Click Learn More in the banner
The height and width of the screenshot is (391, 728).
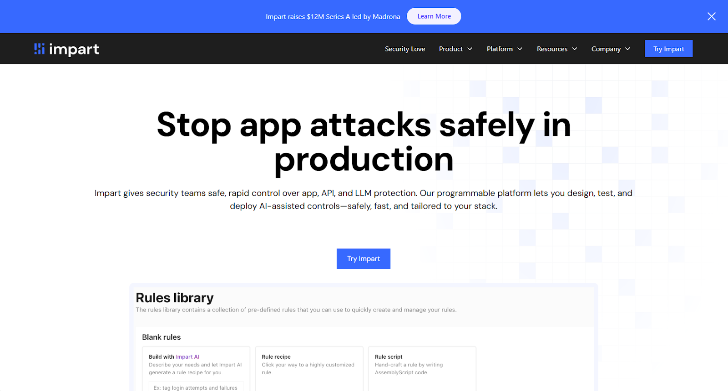tap(434, 16)
